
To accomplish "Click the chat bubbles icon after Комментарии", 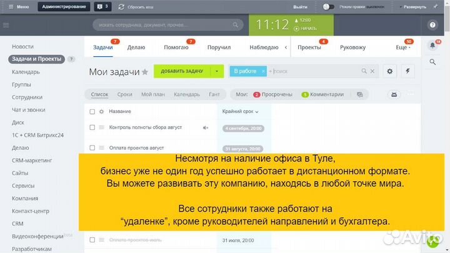I will point(360,94).
